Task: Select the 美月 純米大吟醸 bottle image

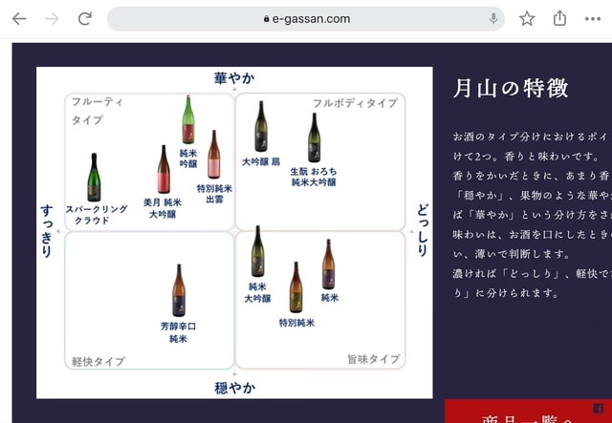Action: pos(164,169)
